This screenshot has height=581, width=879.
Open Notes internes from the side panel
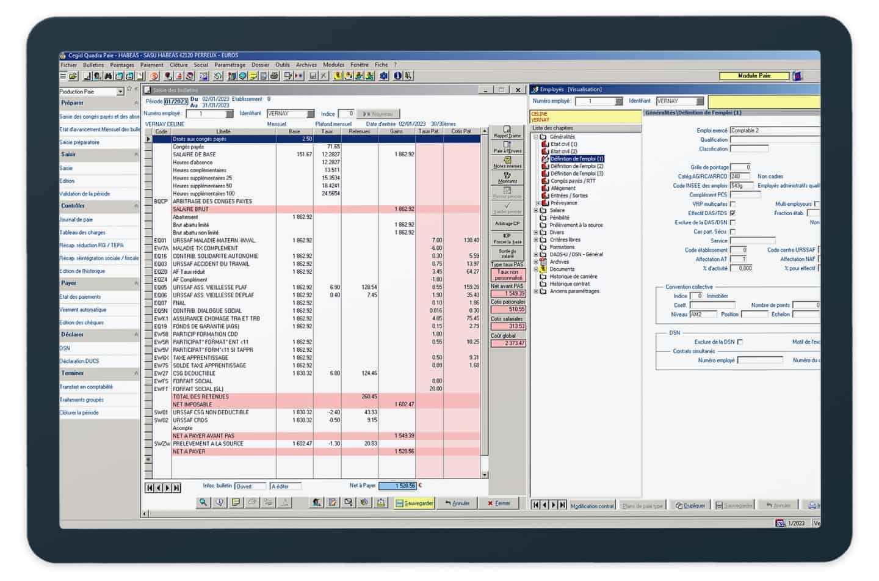click(507, 163)
